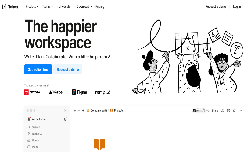
Task: Open the comments icon
Action: pos(223,110)
